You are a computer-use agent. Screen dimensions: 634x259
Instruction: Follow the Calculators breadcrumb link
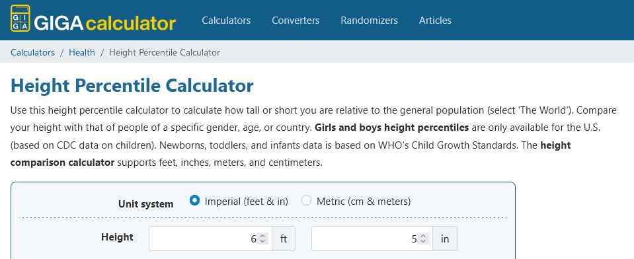point(33,53)
